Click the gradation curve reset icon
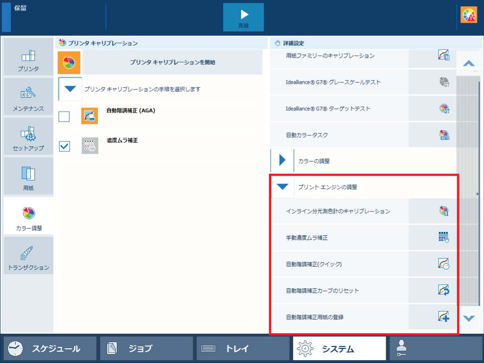Viewport: 484px width, 363px height. (x=443, y=290)
